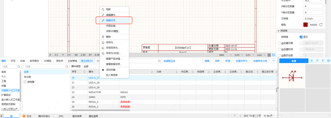Click the save icon beside 另存为...
The width and height of the screenshot is (331, 118).
(x=103, y=42)
